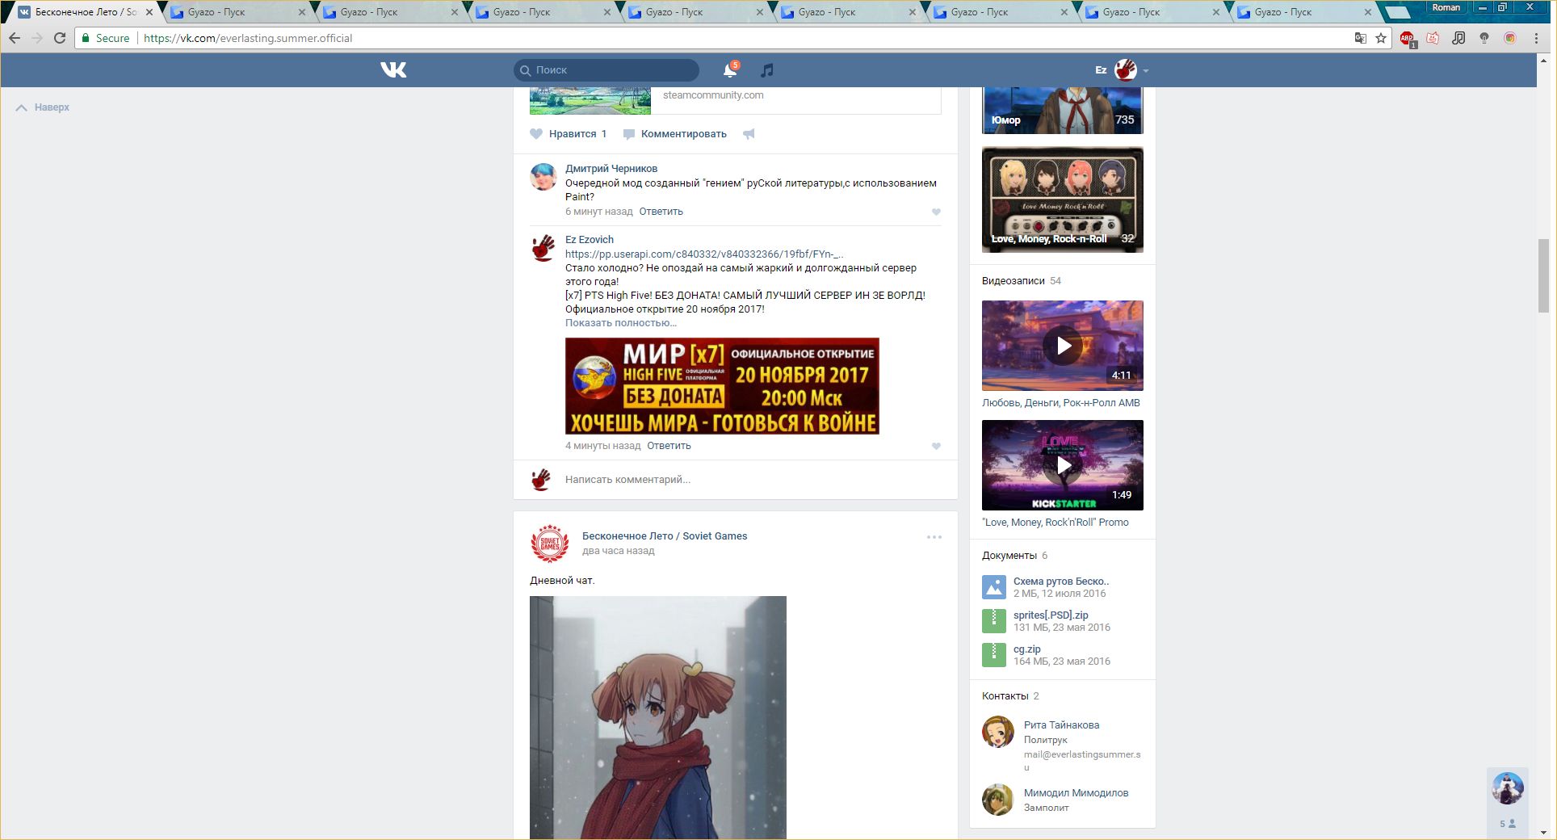Click the browser address bar URL
The image size is (1557, 840).
(248, 38)
